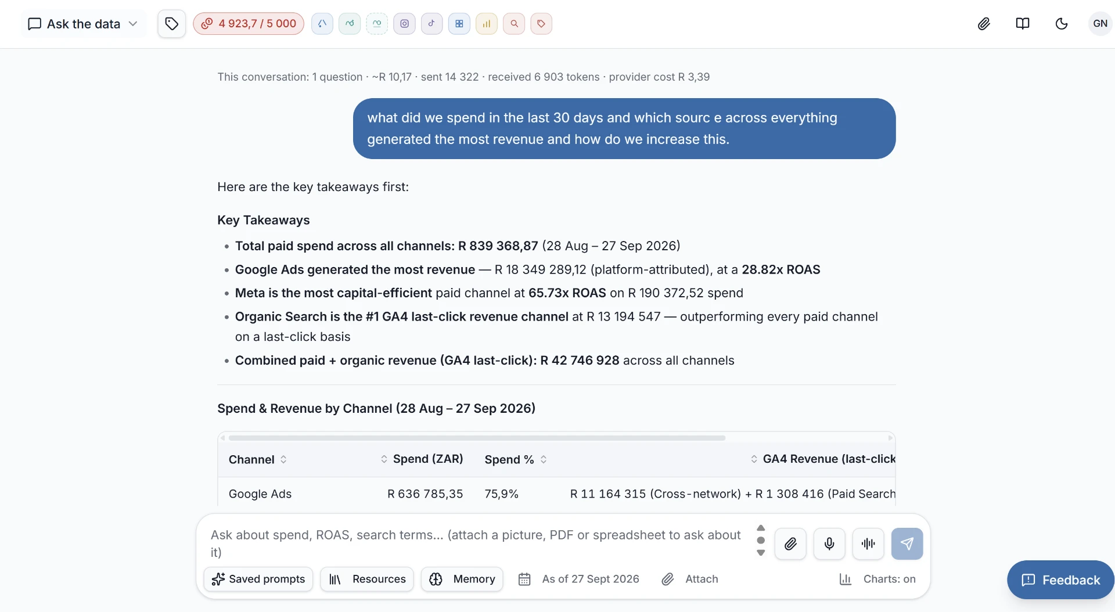Viewport: 1115px width, 612px height.
Task: Click the R 636 785,35 spend cell
Action: point(425,494)
